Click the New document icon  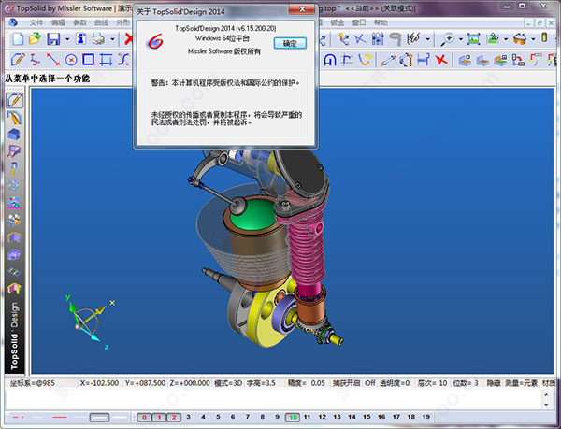coord(18,39)
